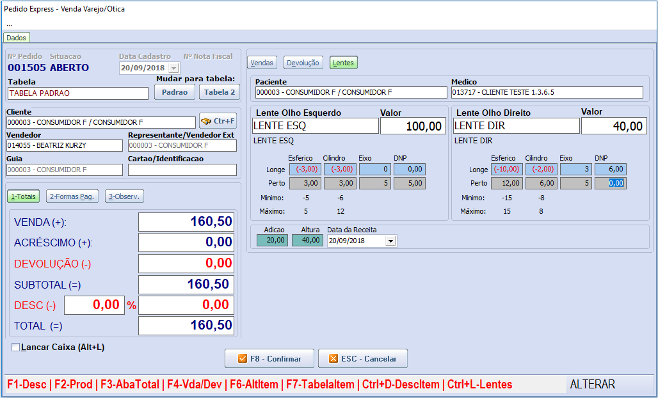Switch to the Vendas tab
The width and height of the screenshot is (658, 398).
[262, 63]
